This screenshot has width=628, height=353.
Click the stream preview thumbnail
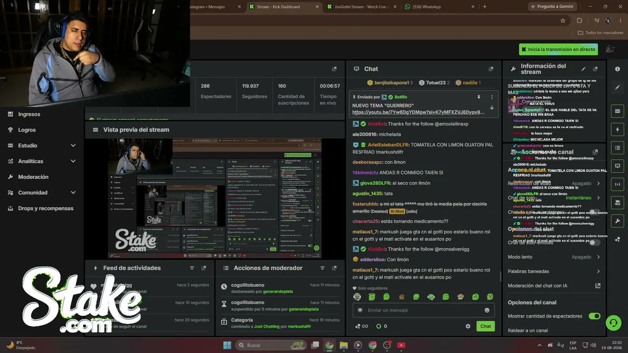215,199
